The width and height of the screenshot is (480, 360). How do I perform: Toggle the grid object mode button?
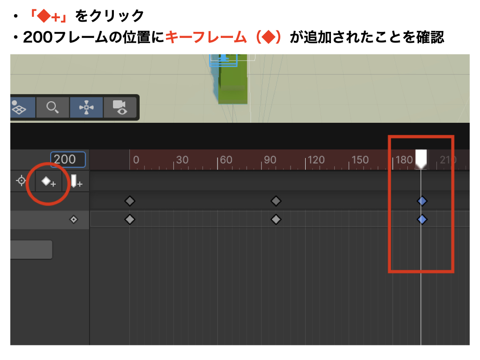pos(19,107)
